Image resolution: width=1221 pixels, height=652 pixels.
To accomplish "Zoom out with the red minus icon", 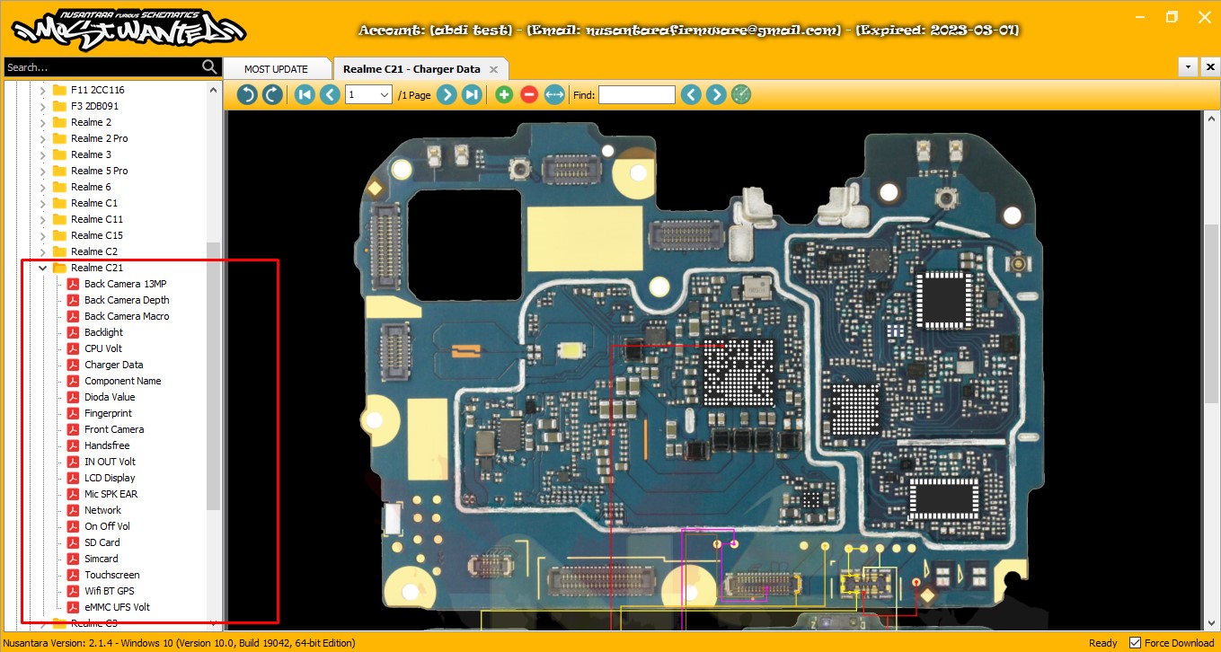I will [529, 94].
